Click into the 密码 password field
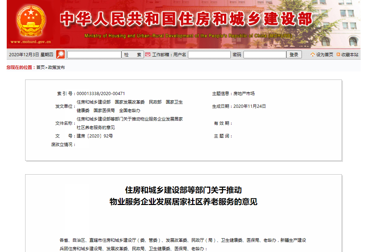 [x=265, y=55]
